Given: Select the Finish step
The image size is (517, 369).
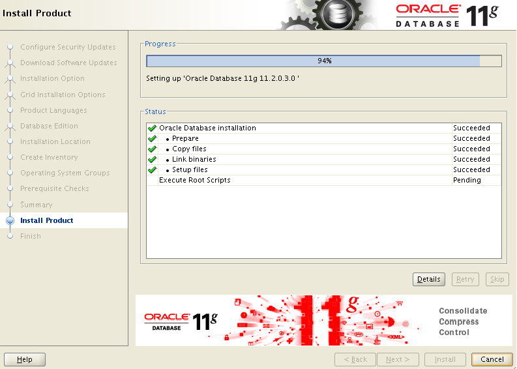Looking at the screenshot, I should 31,236.
